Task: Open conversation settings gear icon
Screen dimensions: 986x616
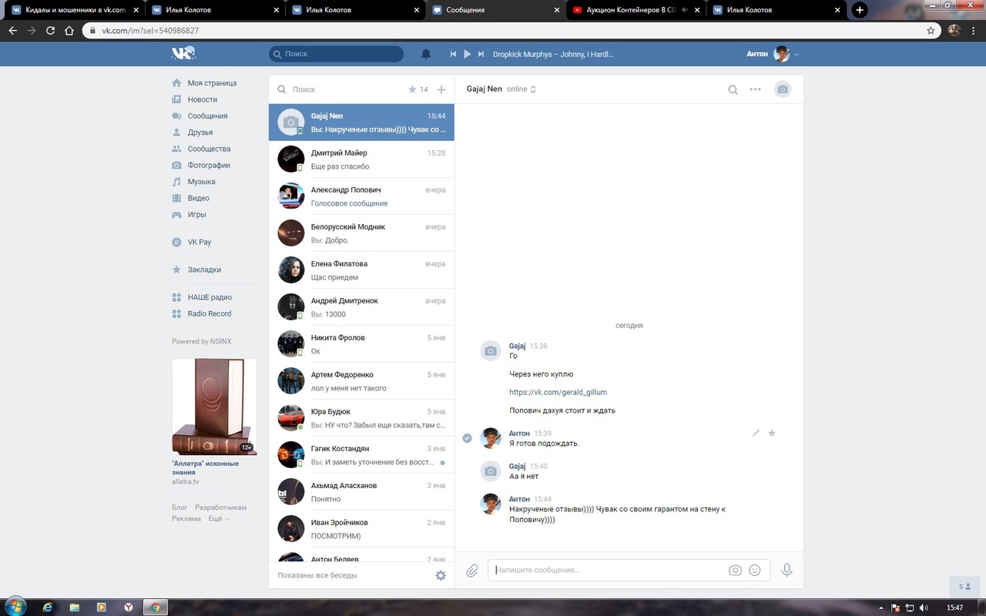Action: (x=441, y=575)
